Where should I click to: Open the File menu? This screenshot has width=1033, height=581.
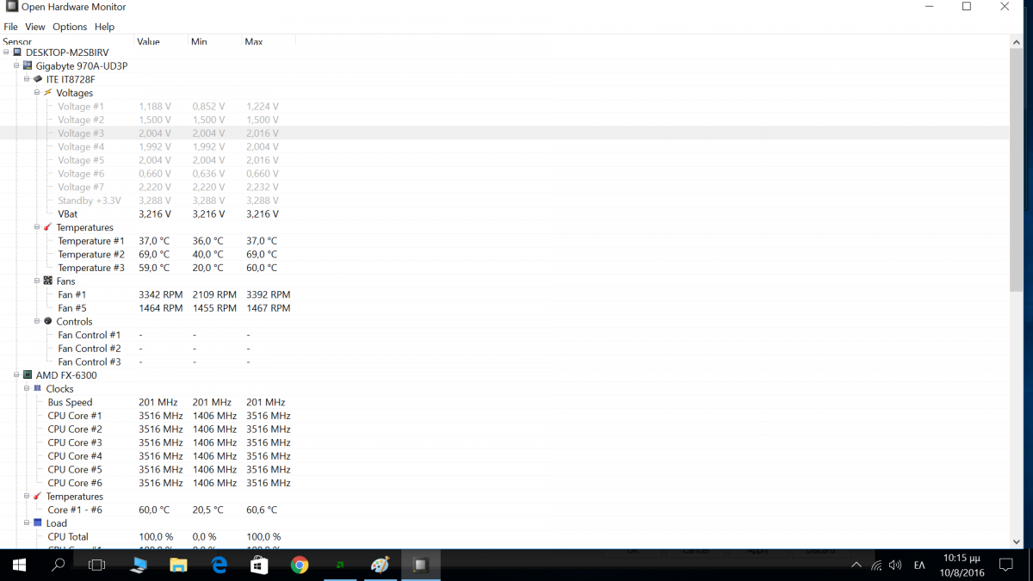pos(10,27)
